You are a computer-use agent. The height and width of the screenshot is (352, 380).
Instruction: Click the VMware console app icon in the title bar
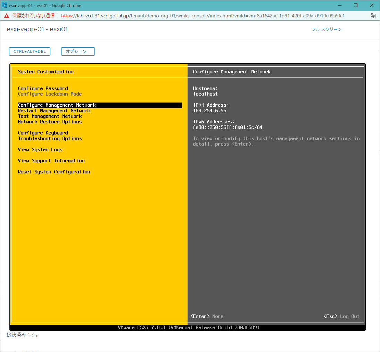click(5, 5)
